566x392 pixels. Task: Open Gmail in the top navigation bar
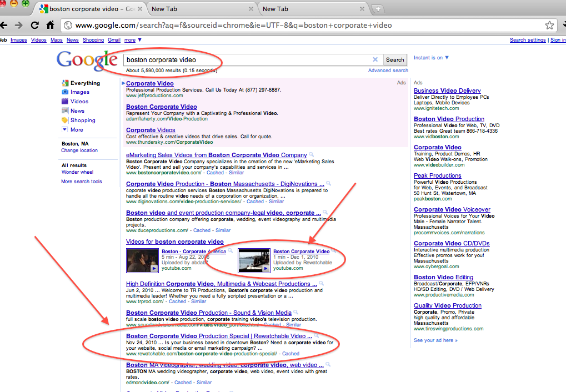click(114, 40)
